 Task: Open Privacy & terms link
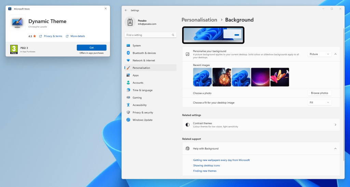[53, 36]
